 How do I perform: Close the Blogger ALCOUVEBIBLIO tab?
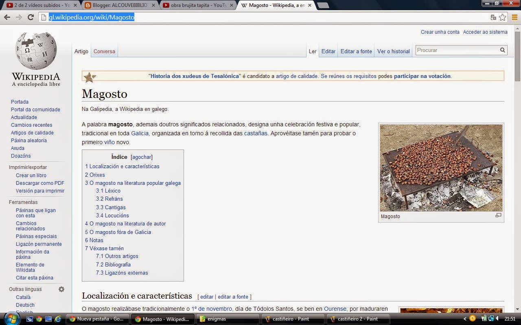154,5
